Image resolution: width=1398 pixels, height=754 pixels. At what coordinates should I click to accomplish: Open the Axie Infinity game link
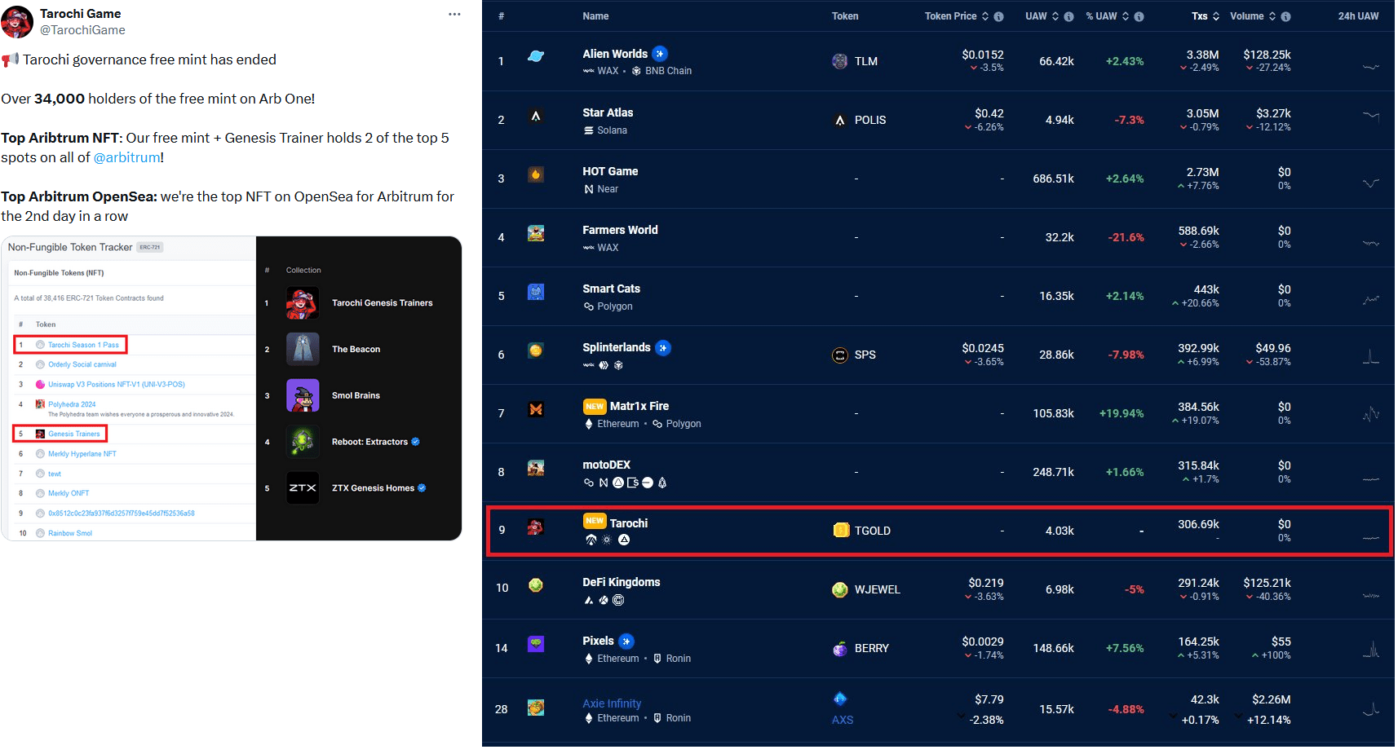coord(612,703)
